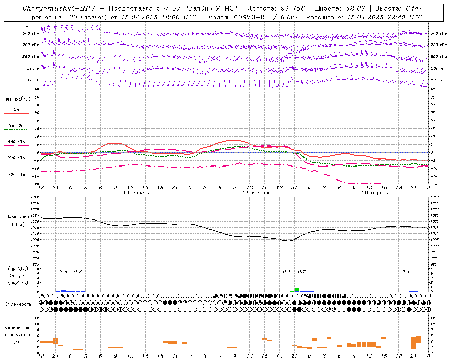Click the 0.3 precipitation amount
This screenshot has width=449, height=359.
click(63, 272)
